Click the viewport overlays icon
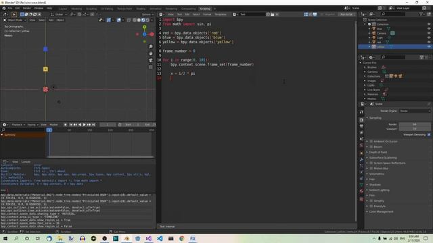 click(x=119, y=20)
